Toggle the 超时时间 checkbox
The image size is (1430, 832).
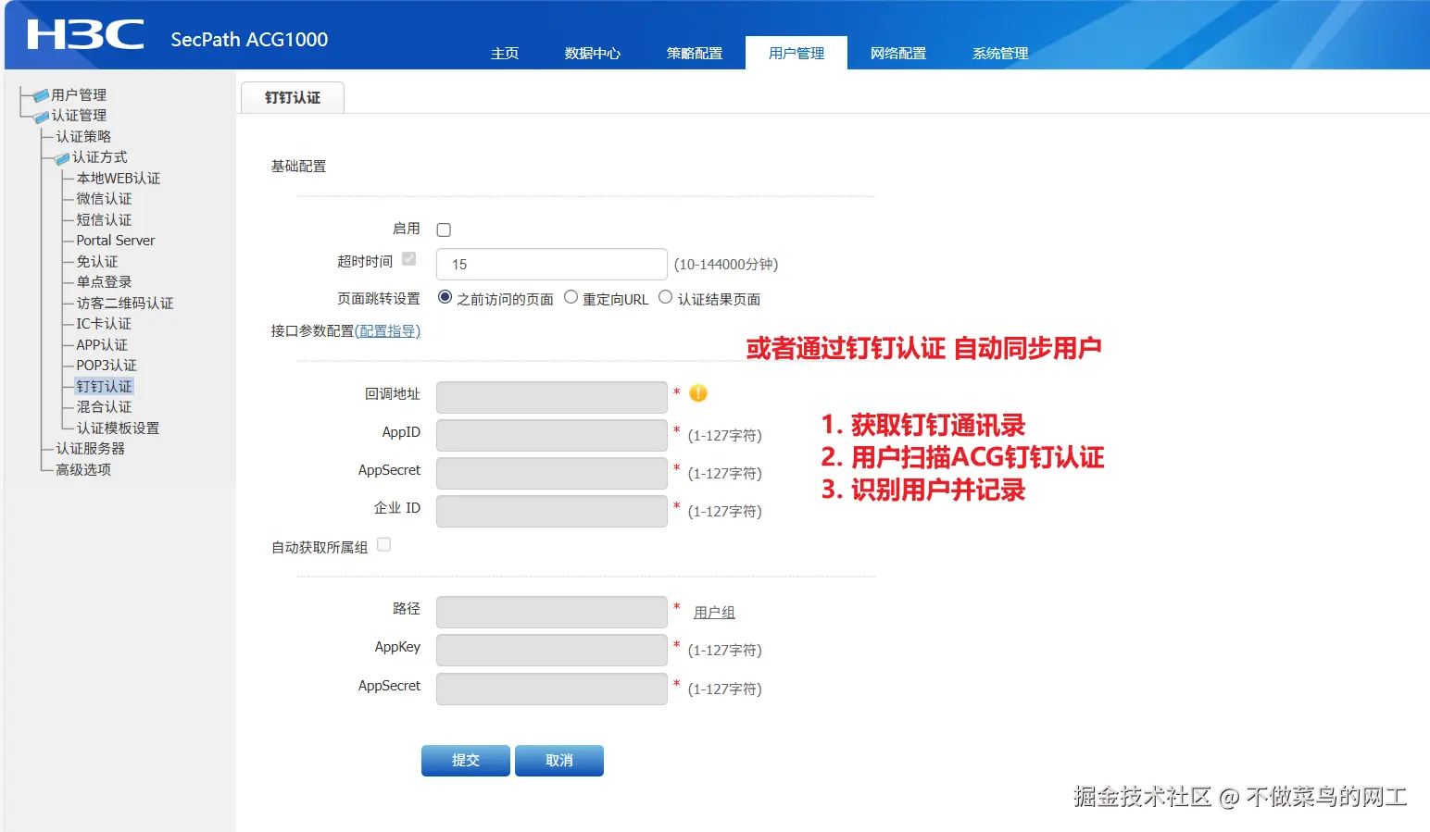[x=408, y=259]
